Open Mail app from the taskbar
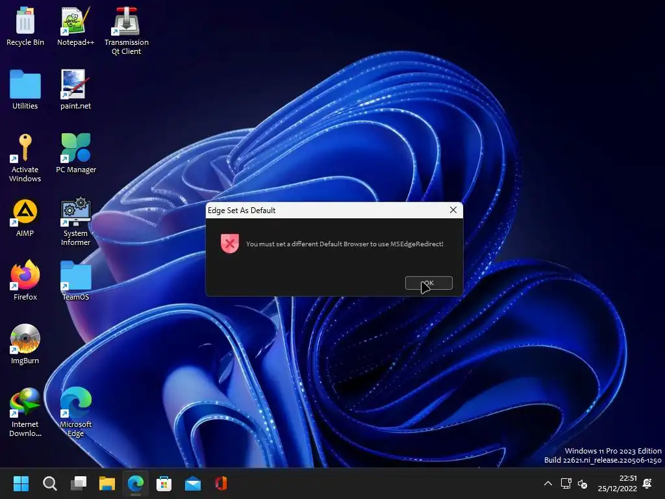Screen dimensions: 665x499 tap(192, 483)
